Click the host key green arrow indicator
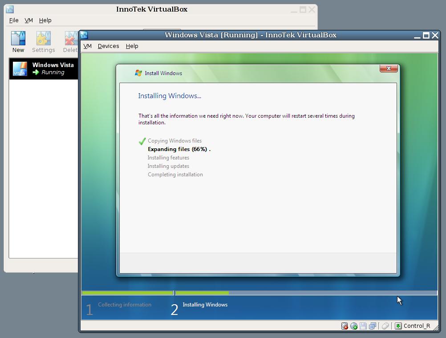Screen dimensions: 446x338 [x=398, y=326]
